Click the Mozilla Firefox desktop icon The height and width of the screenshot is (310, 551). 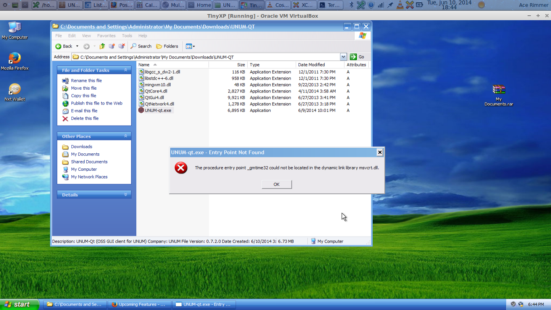[x=15, y=62]
